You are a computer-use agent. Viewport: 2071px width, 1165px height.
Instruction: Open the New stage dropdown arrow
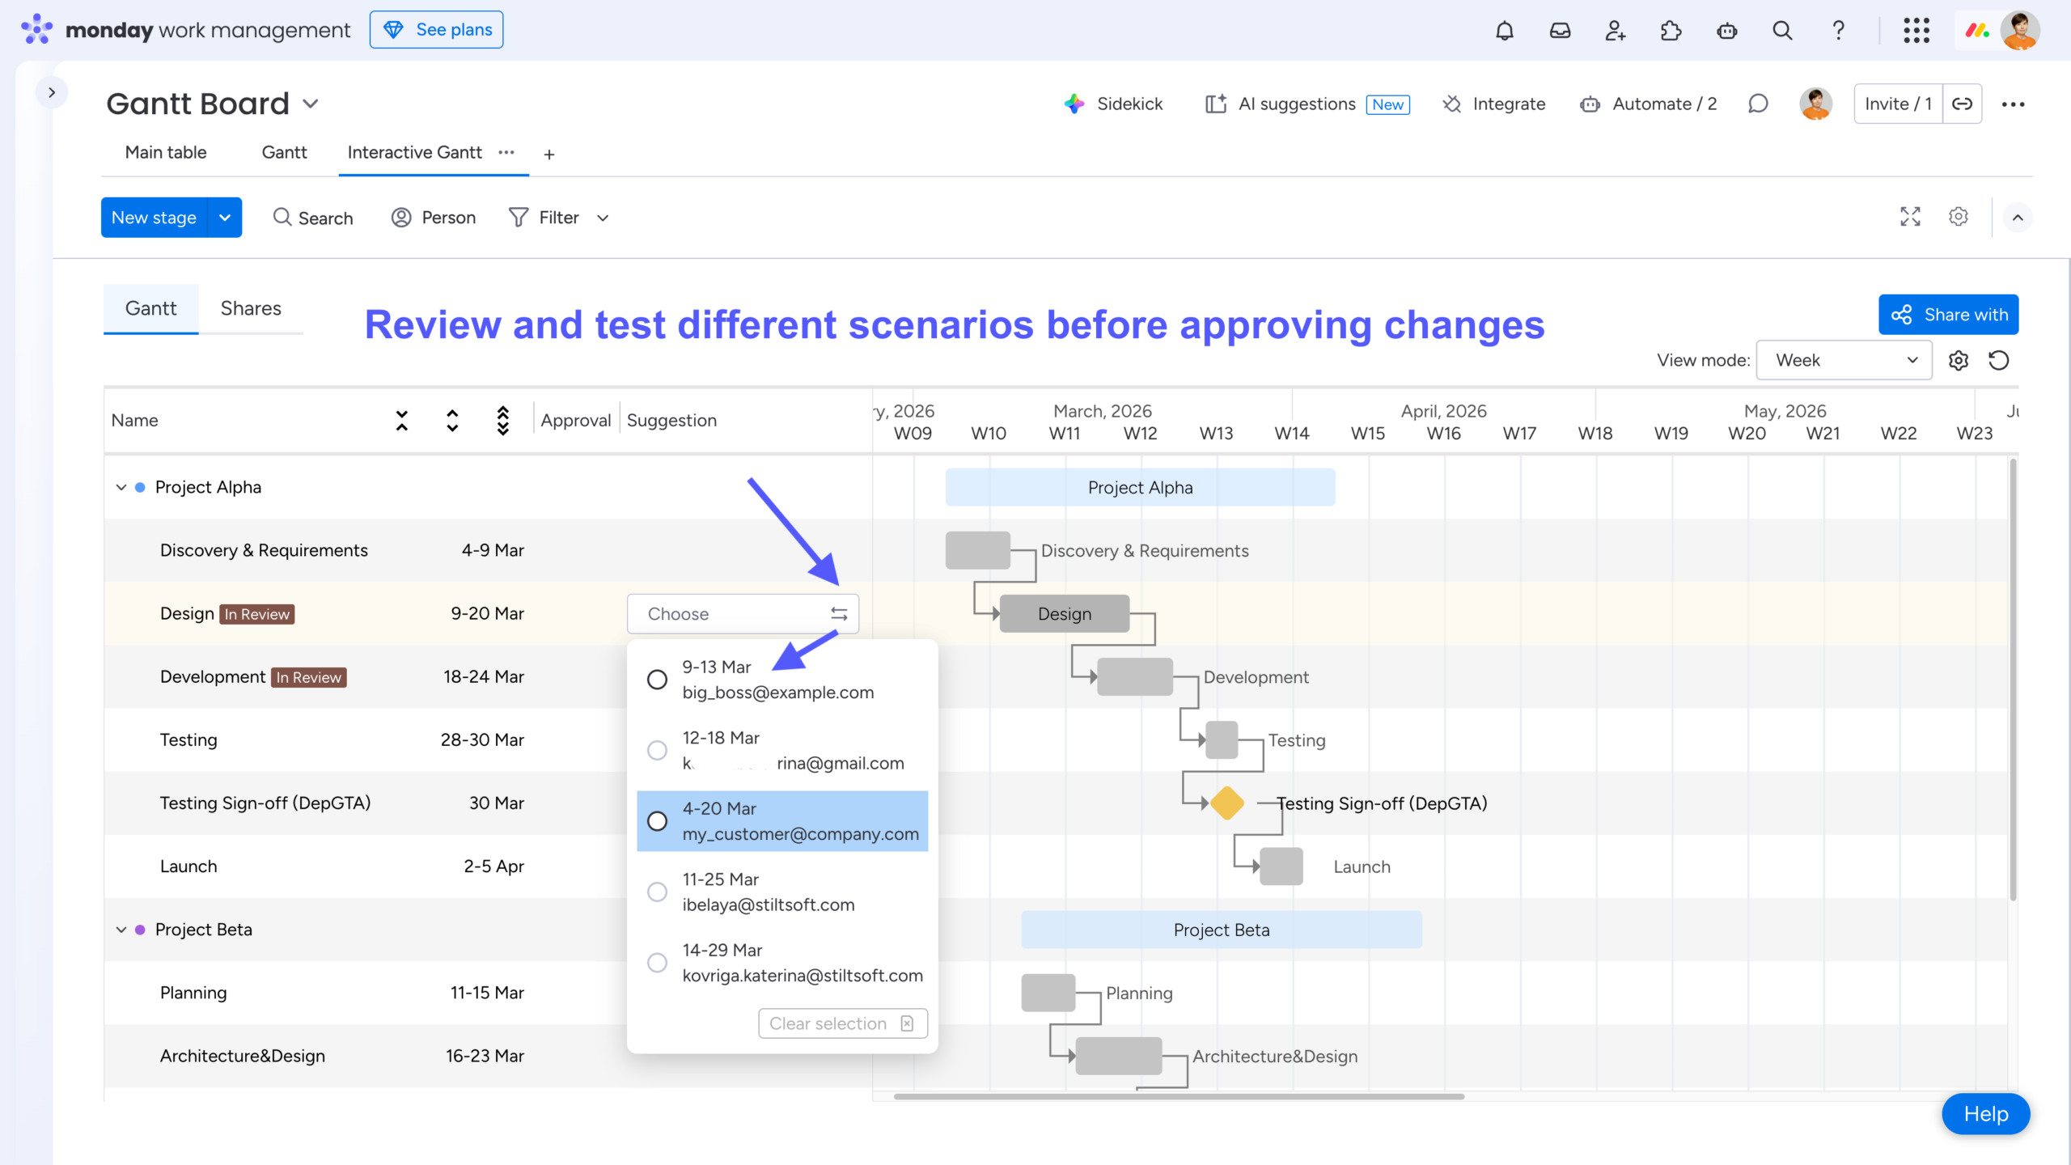click(x=224, y=217)
